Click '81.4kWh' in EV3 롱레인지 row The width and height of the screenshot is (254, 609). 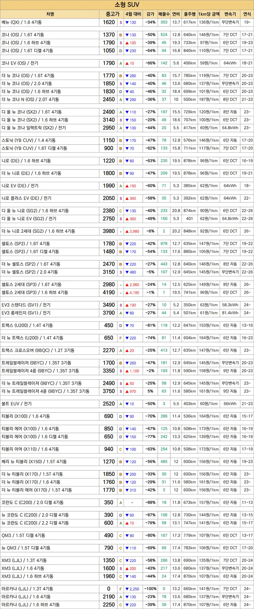230,313
